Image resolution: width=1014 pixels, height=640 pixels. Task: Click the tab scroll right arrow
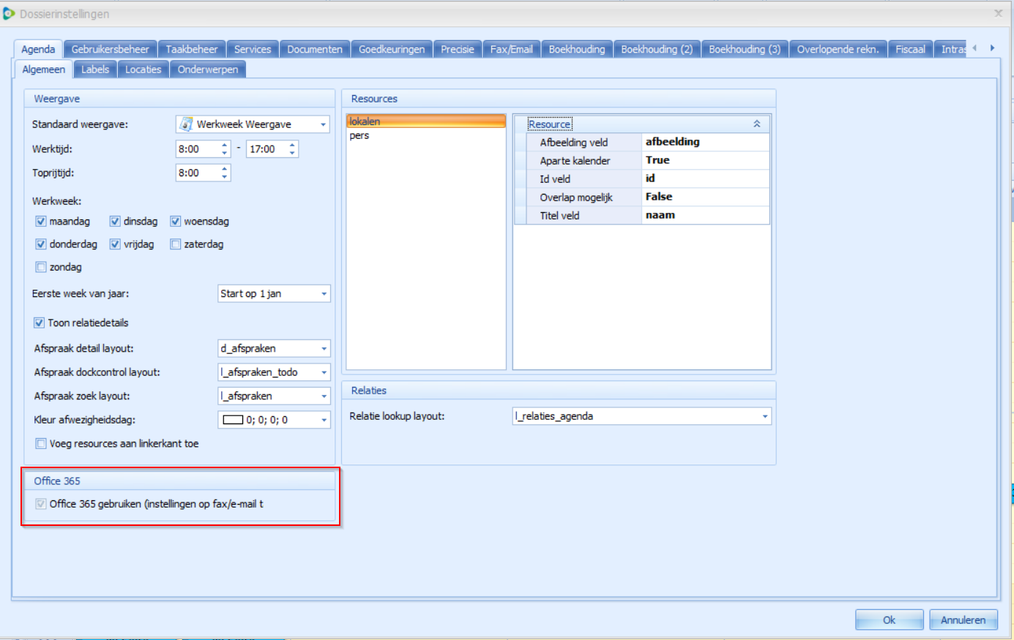click(x=992, y=48)
